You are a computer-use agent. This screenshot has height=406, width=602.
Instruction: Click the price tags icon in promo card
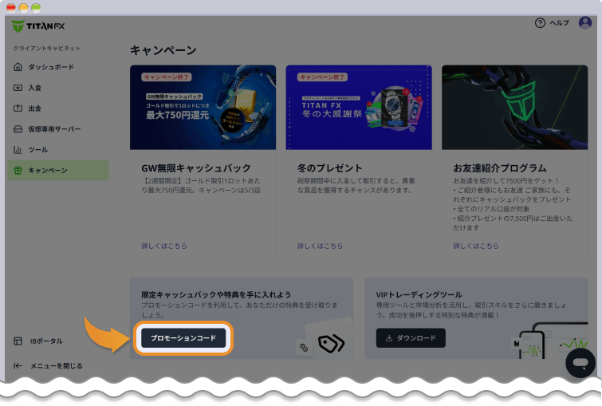(332, 343)
